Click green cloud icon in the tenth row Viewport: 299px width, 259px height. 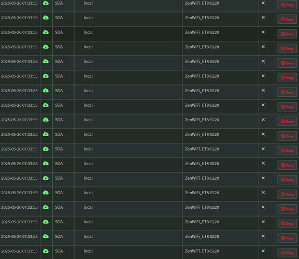(x=46, y=134)
